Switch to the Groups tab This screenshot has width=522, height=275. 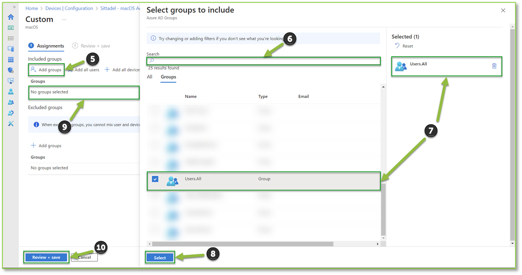pyautogui.click(x=168, y=77)
